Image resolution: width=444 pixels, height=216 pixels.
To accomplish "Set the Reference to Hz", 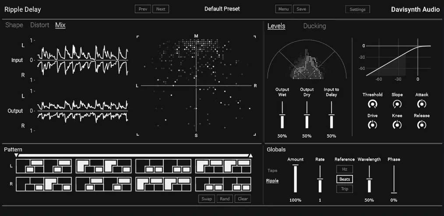I will pos(345,169).
